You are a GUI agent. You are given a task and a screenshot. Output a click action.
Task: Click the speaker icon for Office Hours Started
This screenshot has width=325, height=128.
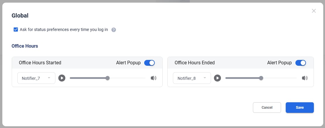[x=154, y=78]
